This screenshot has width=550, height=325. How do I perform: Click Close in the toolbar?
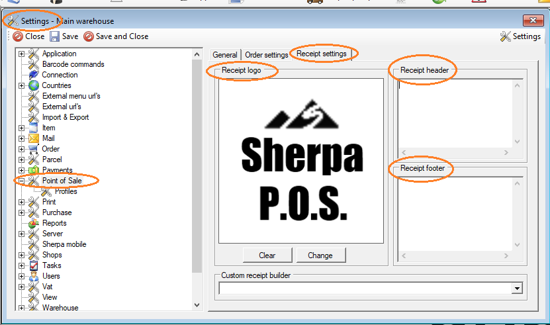28,36
